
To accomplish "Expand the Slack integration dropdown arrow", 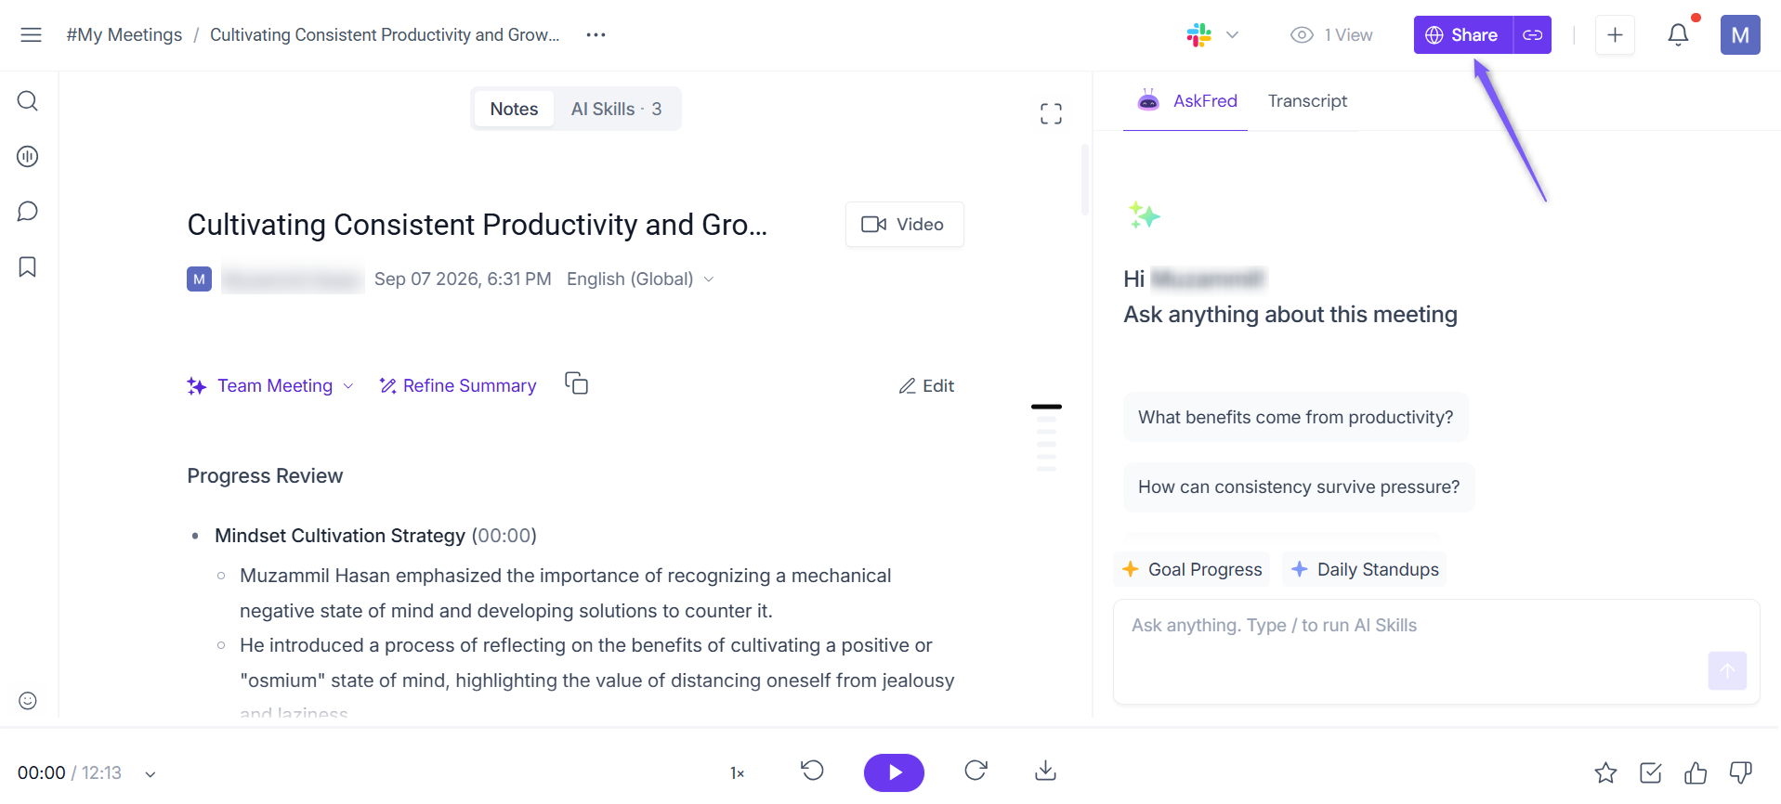I will coord(1233,35).
